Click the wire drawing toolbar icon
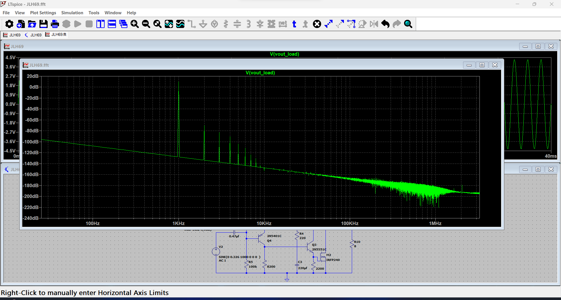Screen dimensions: 561x300 pos(192,24)
